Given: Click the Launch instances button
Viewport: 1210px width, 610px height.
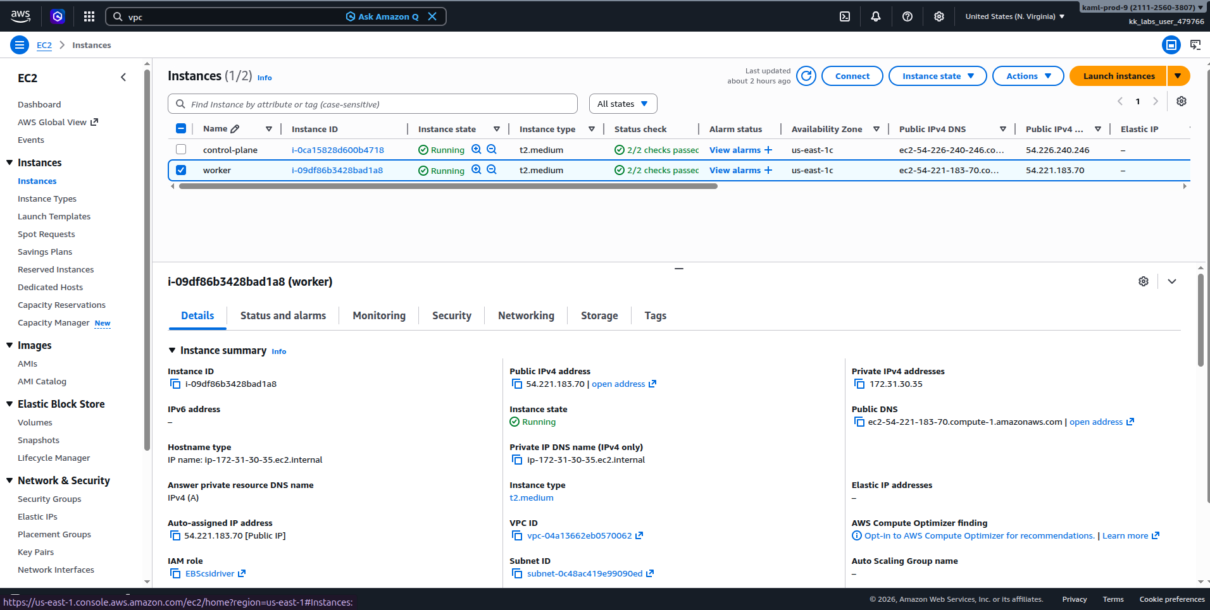Looking at the screenshot, I should [x=1118, y=76].
